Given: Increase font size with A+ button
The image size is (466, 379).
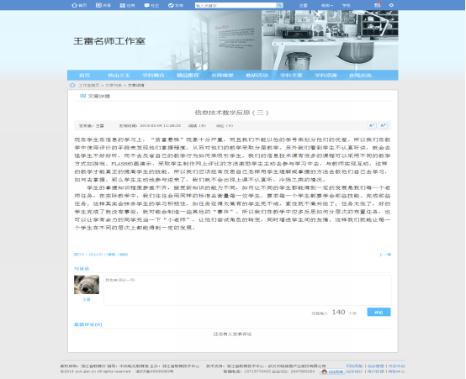Looking at the screenshot, I should pos(384,126).
